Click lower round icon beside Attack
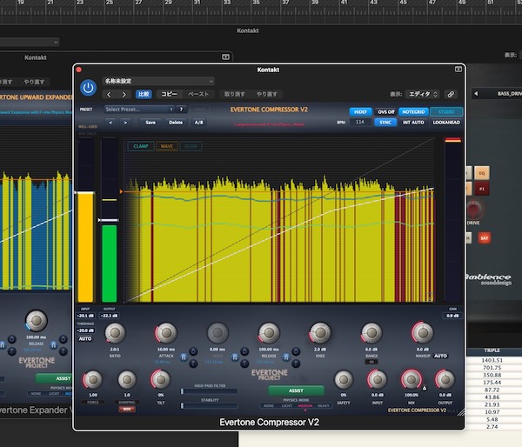This screenshot has width=522, height=447. (193, 364)
